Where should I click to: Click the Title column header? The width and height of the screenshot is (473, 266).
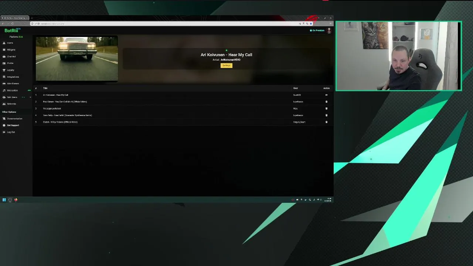pyautogui.click(x=45, y=88)
